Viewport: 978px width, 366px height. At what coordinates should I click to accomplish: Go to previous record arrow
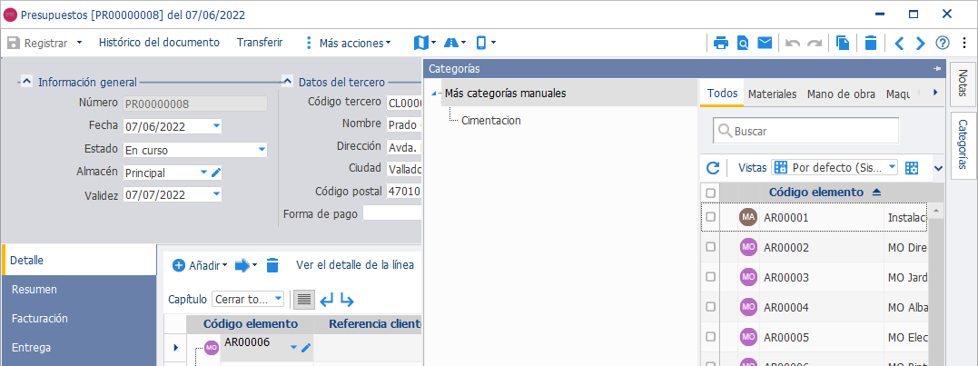tap(899, 43)
